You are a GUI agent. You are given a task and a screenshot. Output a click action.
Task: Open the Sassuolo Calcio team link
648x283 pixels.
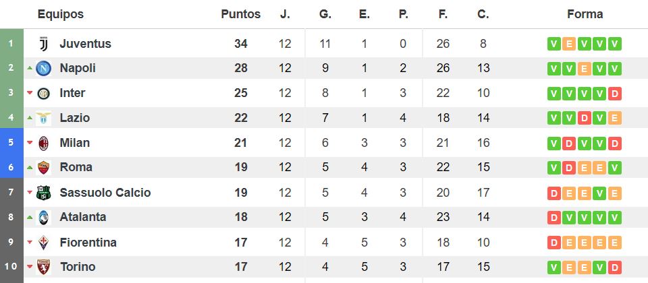[105, 193]
